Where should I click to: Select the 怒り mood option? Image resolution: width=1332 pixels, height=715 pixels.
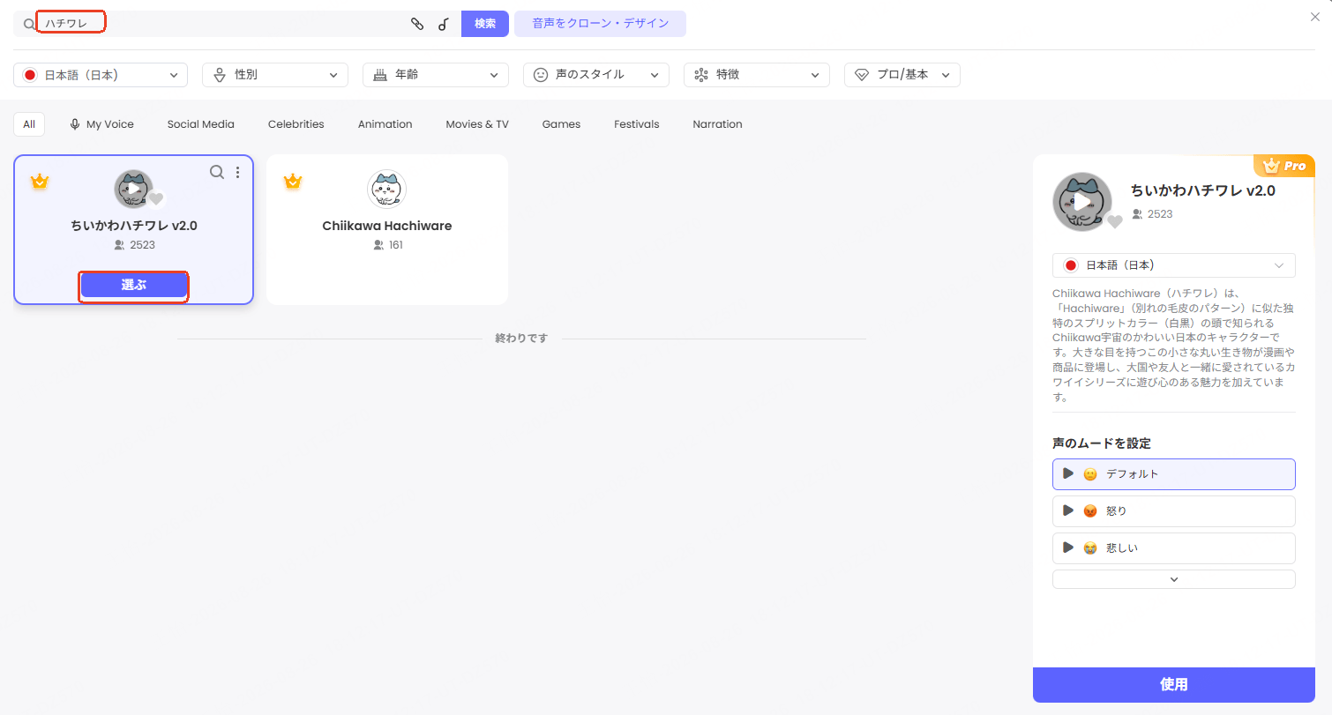tap(1174, 511)
